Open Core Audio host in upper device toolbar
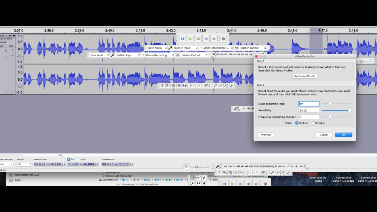Screen dimensions: 377x212 coord(157,48)
